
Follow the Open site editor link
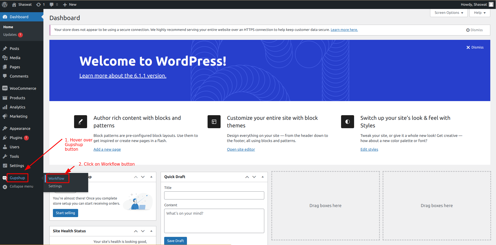point(241,149)
